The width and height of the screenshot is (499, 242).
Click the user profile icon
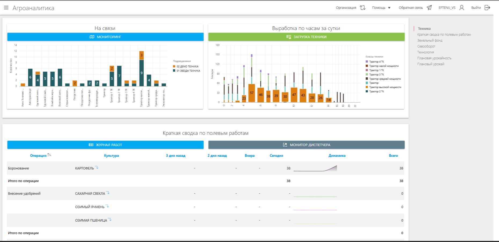click(462, 8)
